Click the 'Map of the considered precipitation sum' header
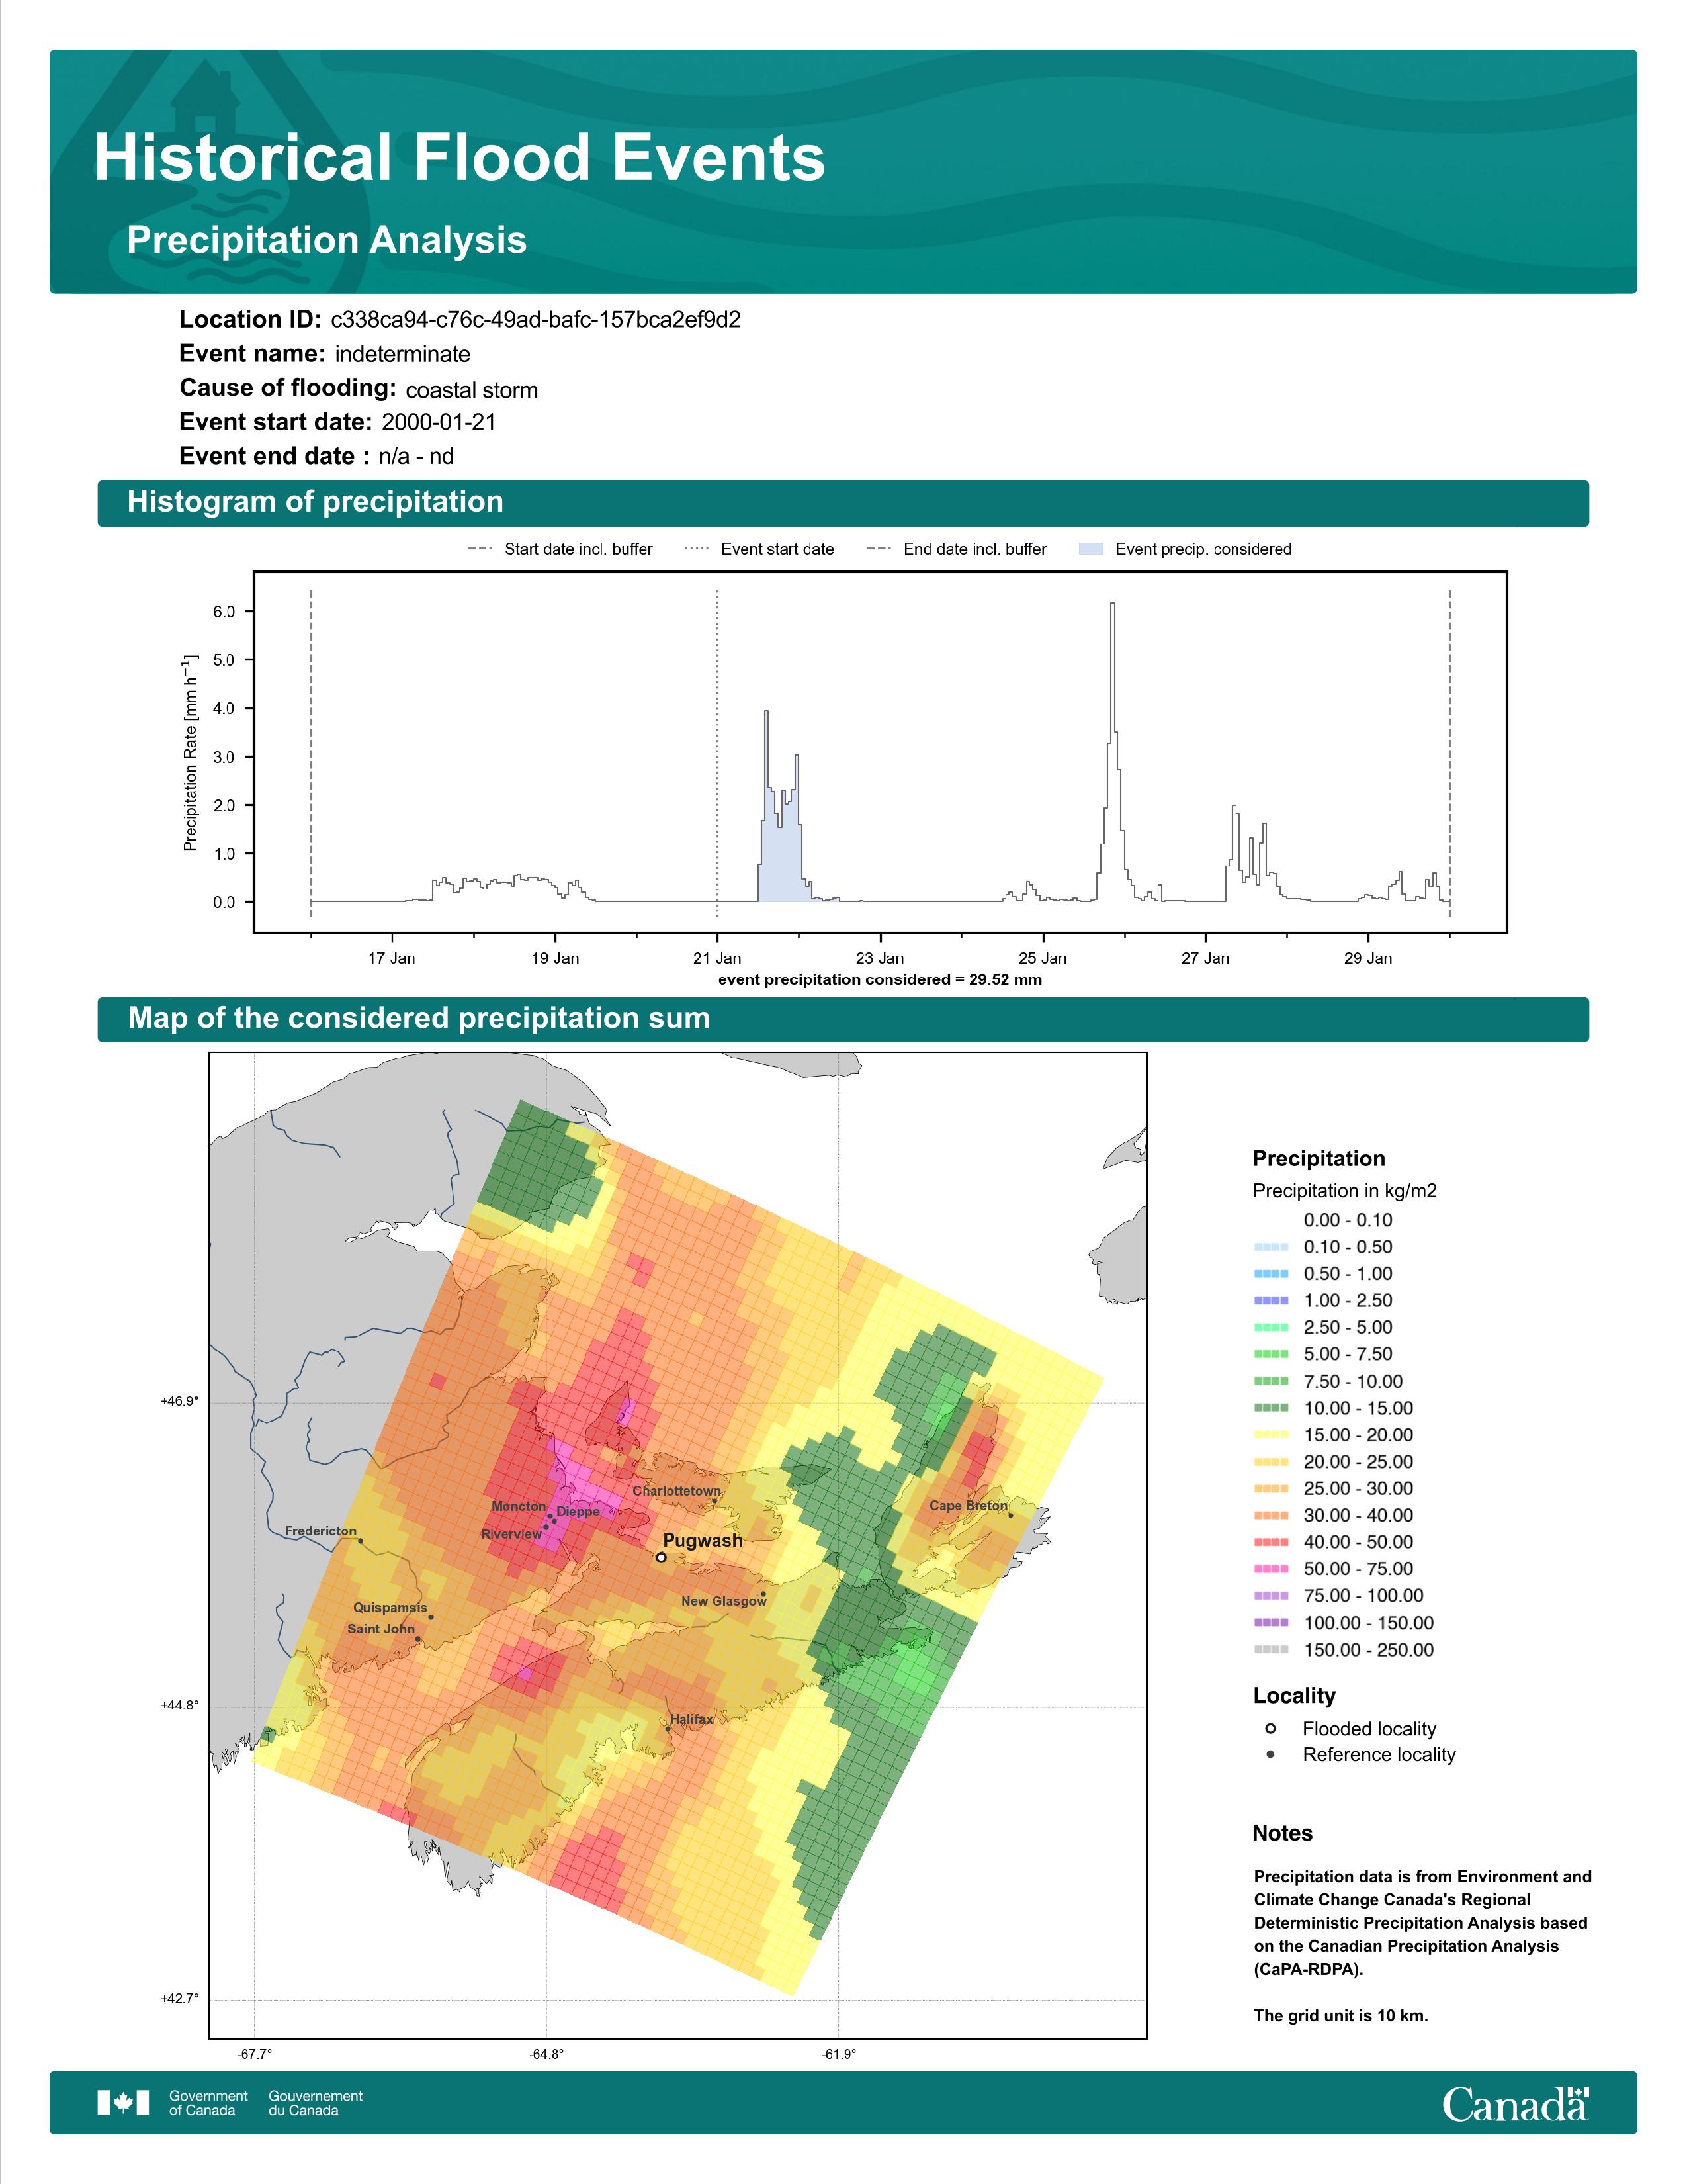1687x2184 pixels. coord(419,1018)
